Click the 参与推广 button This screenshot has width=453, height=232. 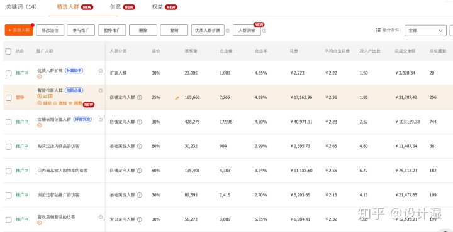[81, 30]
